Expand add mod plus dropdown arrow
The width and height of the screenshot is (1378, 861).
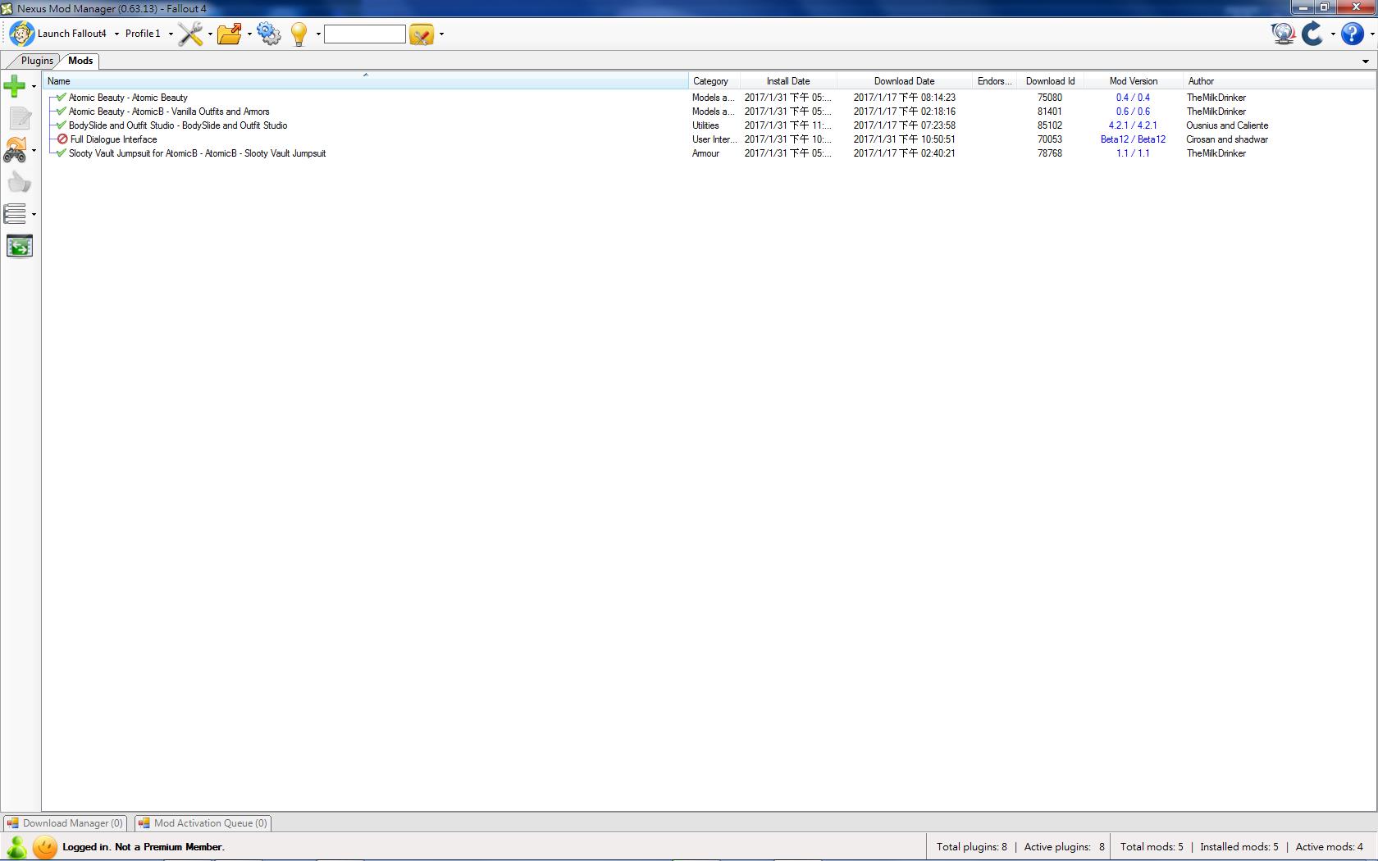tap(34, 86)
